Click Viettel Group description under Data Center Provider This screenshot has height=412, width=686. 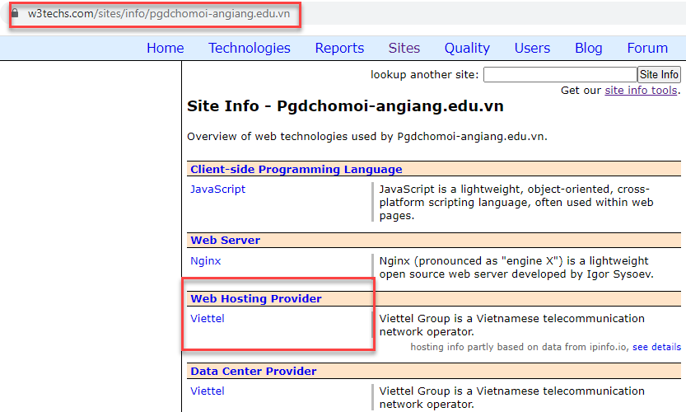pos(512,397)
